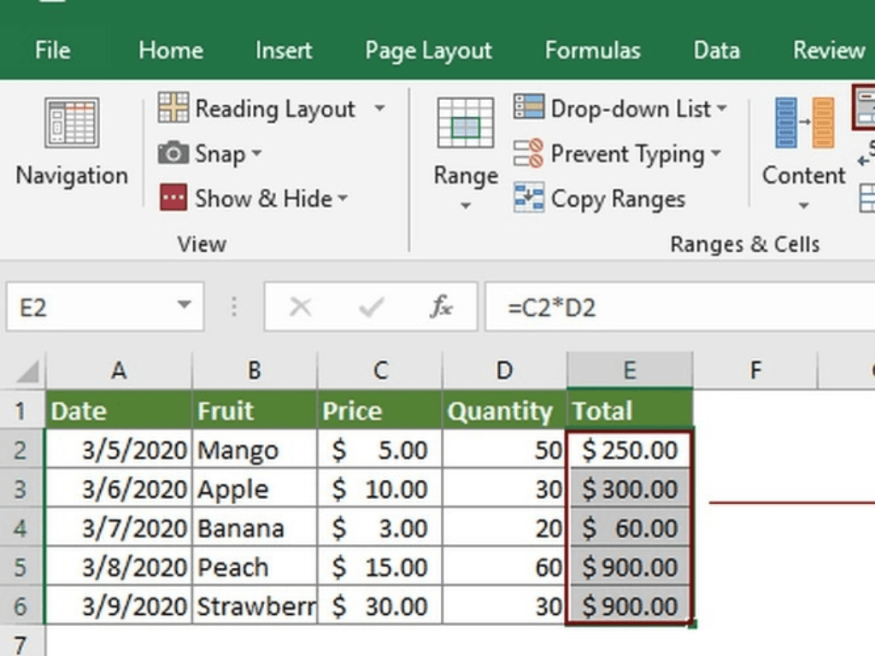The image size is (875, 656).
Task: Select cell containing Mango
Action: click(x=254, y=450)
